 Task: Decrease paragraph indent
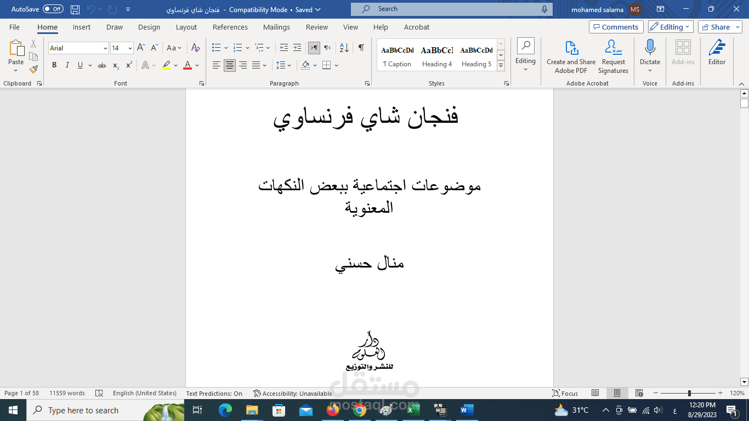pos(283,48)
